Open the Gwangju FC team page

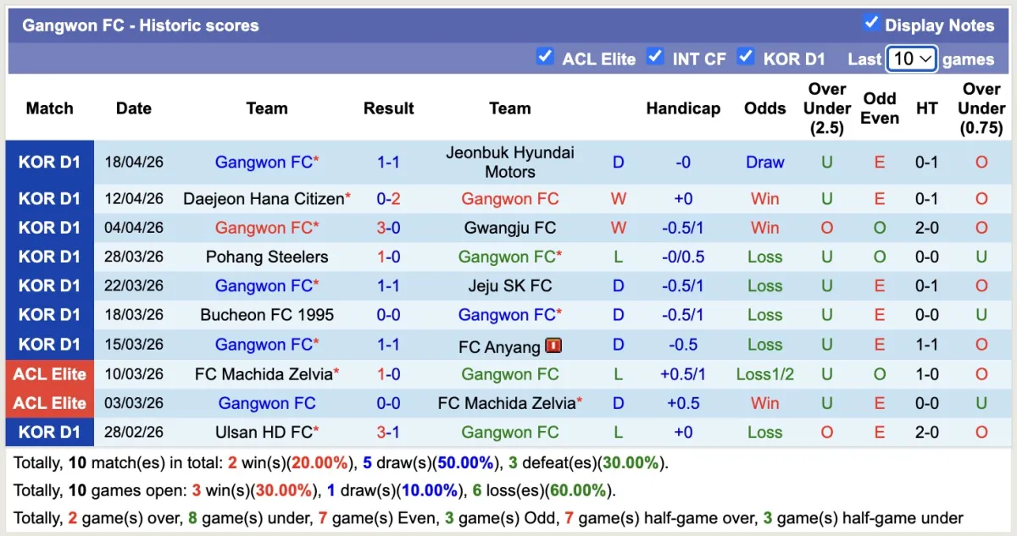tap(509, 228)
